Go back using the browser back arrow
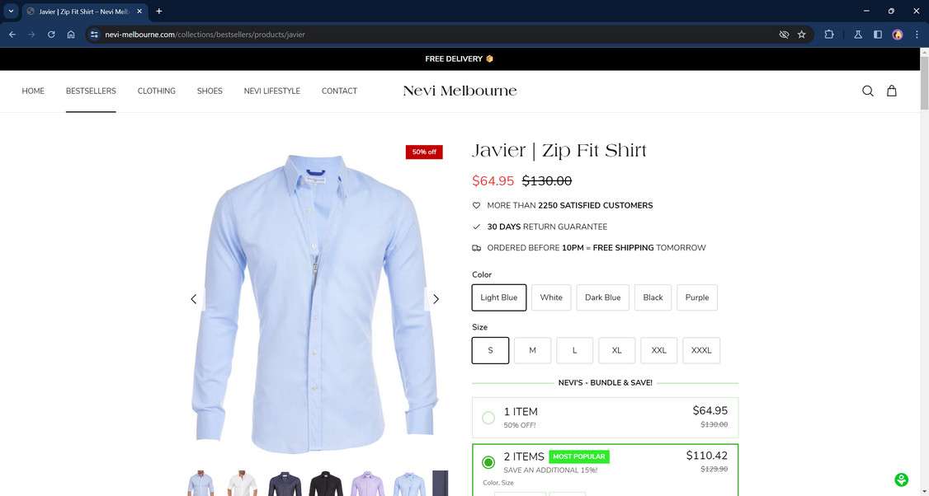Image resolution: width=929 pixels, height=496 pixels. click(x=12, y=35)
